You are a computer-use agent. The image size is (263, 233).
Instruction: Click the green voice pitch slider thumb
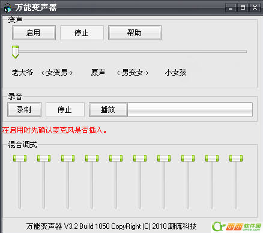point(15,52)
